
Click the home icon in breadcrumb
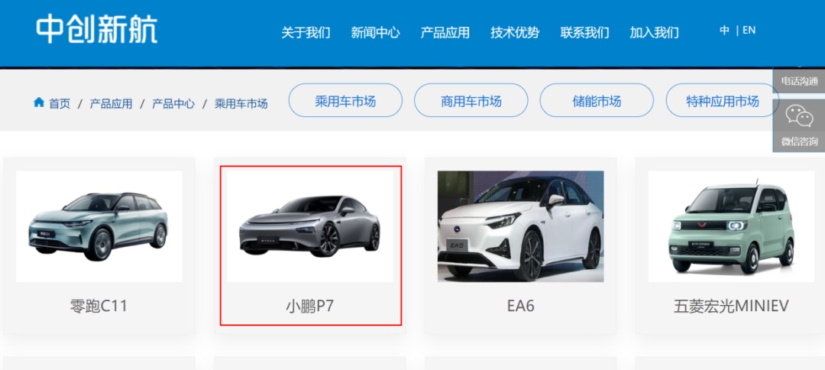38,102
